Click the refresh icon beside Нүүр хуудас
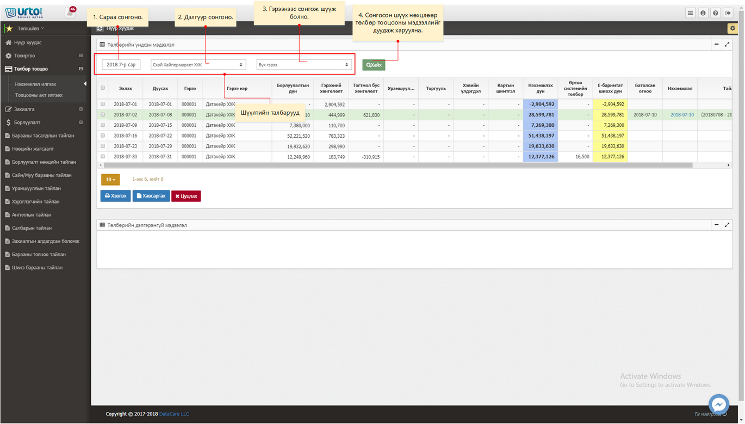The image size is (745, 424). [x=100, y=28]
